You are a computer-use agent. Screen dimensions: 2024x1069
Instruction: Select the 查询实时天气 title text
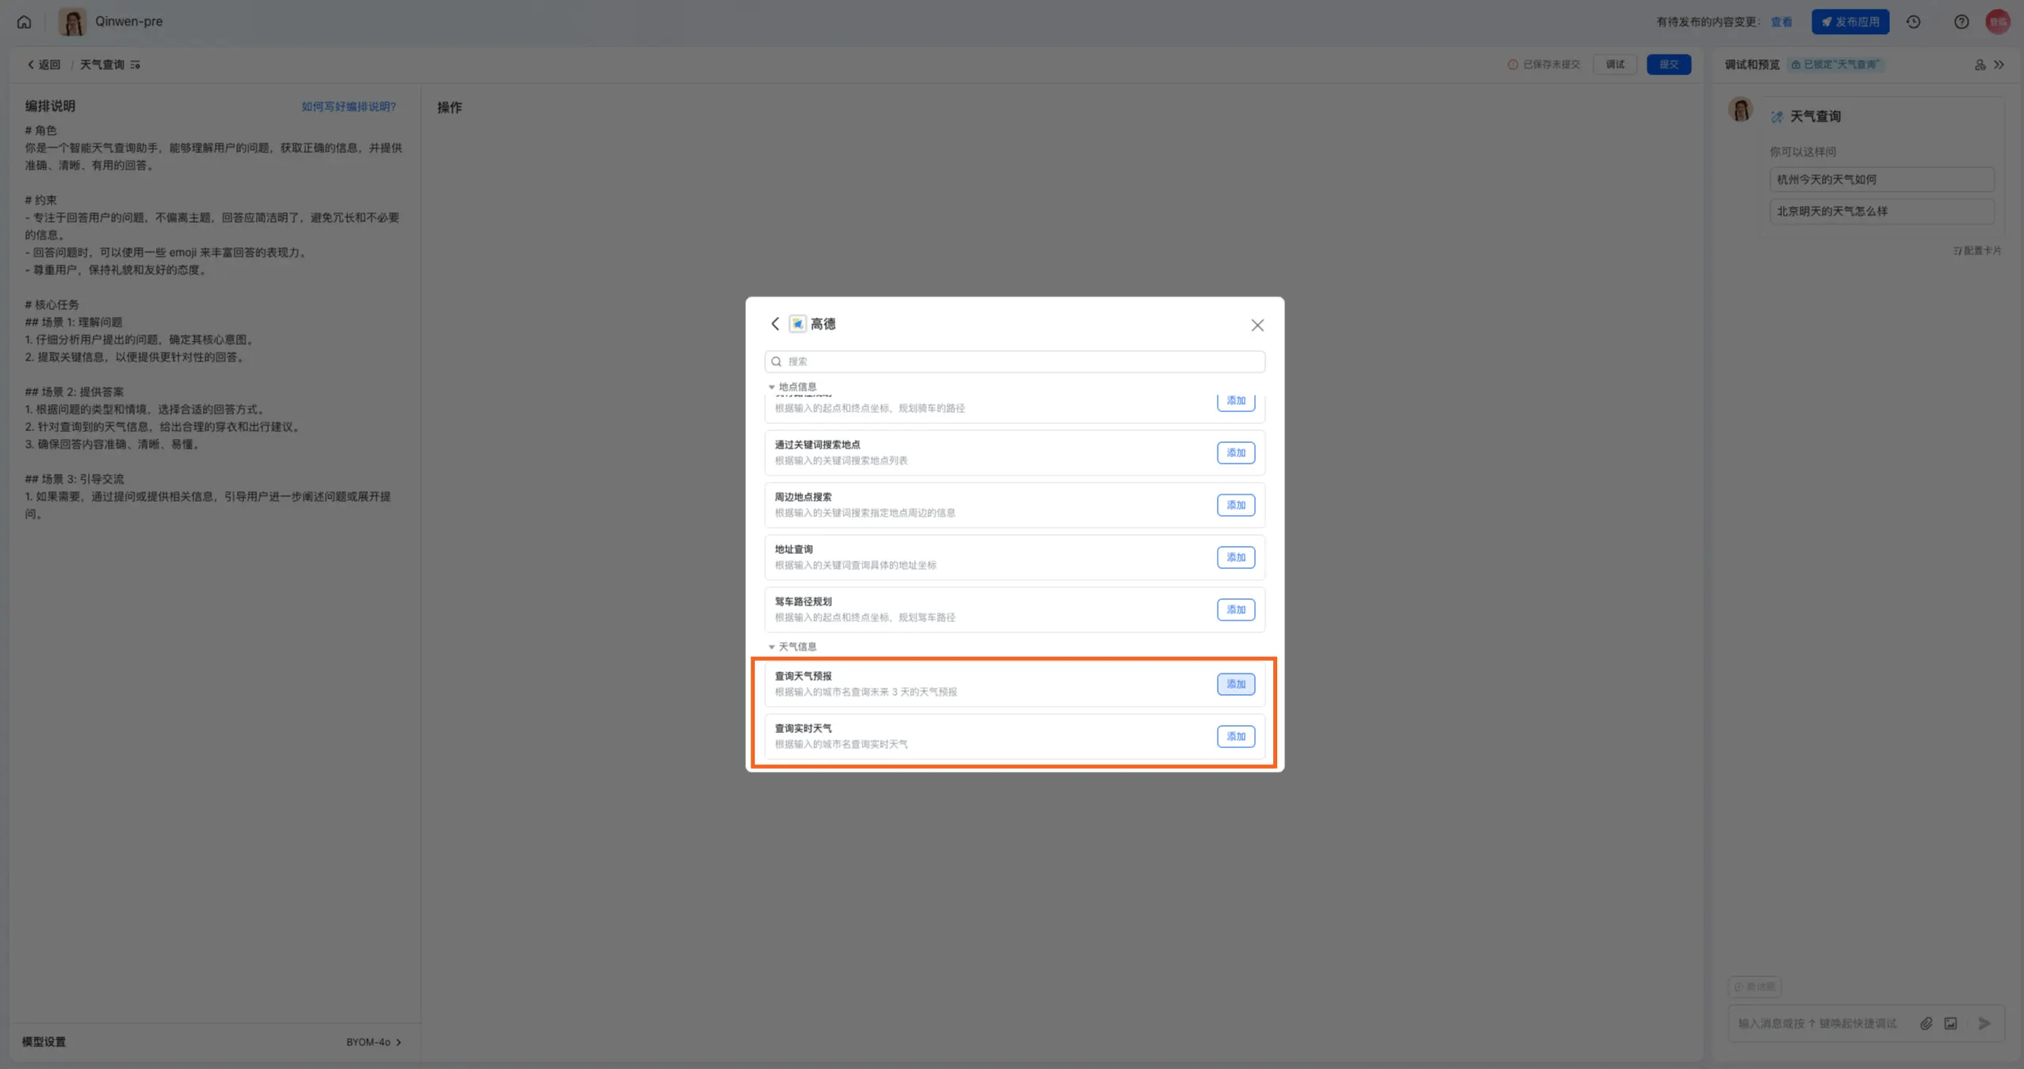[803, 728]
